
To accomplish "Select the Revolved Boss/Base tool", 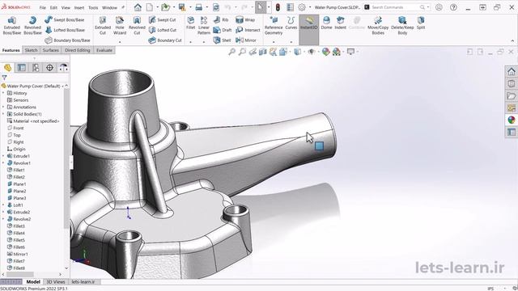I will [x=32, y=25].
